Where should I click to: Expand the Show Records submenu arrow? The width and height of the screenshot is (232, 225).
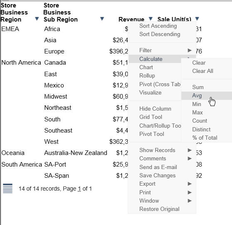pyautogui.click(x=190, y=150)
